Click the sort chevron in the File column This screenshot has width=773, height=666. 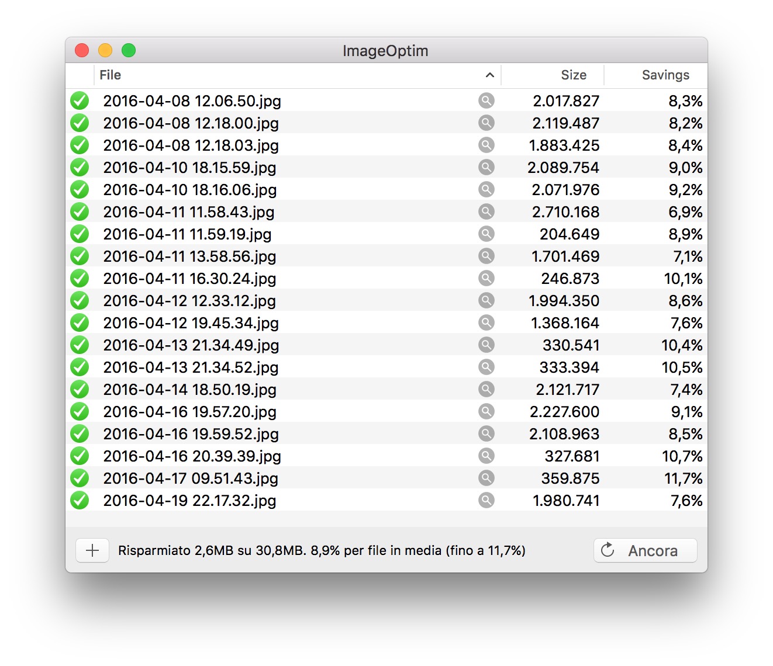point(490,75)
